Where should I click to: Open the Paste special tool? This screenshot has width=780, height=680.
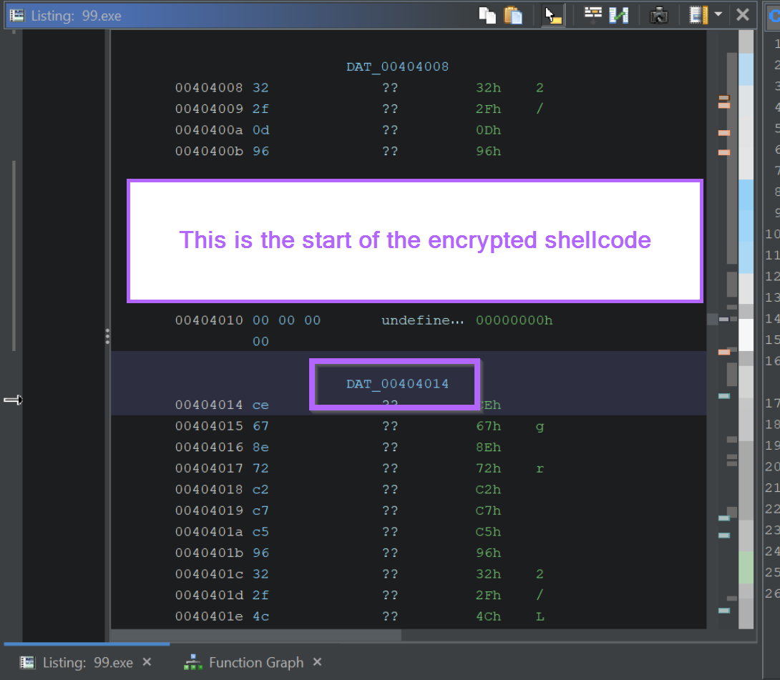coord(515,15)
